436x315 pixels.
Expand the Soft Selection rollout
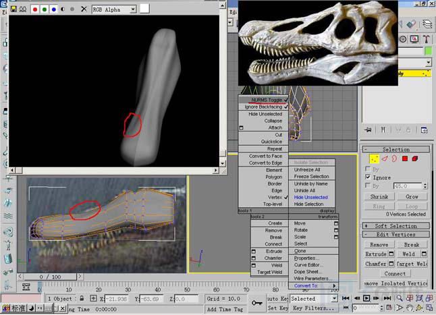(396, 226)
